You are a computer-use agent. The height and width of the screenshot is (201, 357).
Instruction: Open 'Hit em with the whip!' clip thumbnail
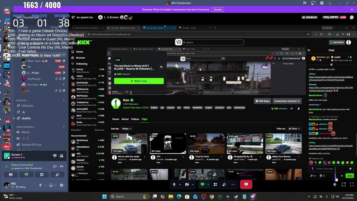click(129, 143)
